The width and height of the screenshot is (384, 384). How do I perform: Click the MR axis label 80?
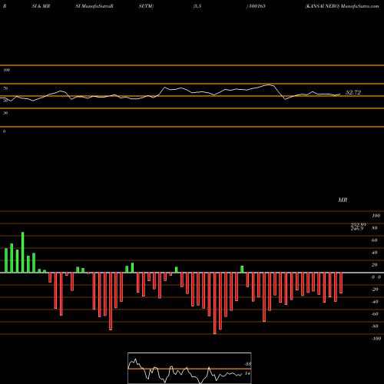click(x=375, y=228)
